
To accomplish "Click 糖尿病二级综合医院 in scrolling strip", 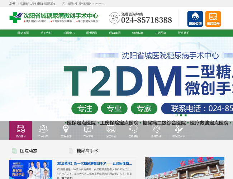I will pyautogui.click(x=164, y=123).
